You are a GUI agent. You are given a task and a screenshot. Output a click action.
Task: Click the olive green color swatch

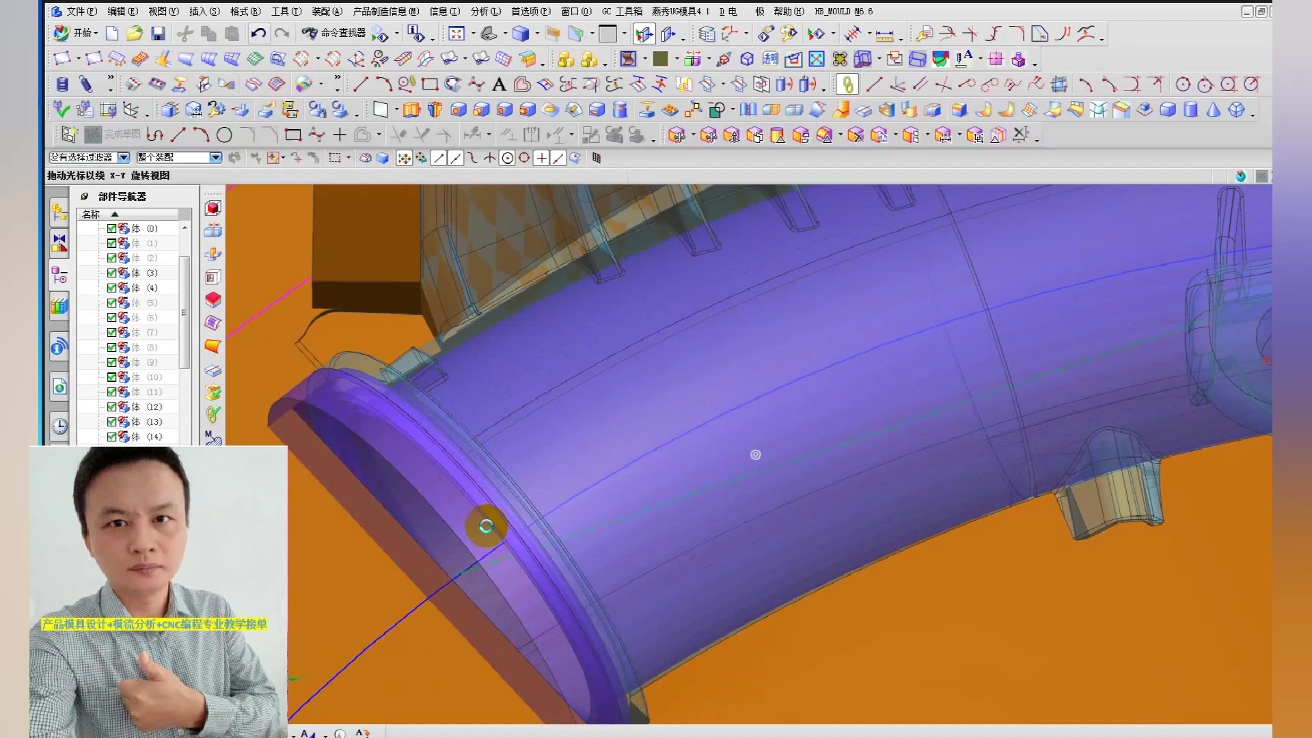[x=661, y=59]
